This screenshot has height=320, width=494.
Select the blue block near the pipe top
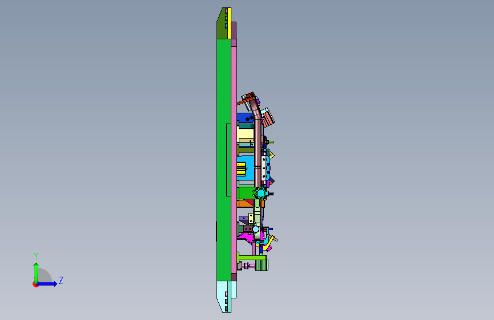click(246, 118)
